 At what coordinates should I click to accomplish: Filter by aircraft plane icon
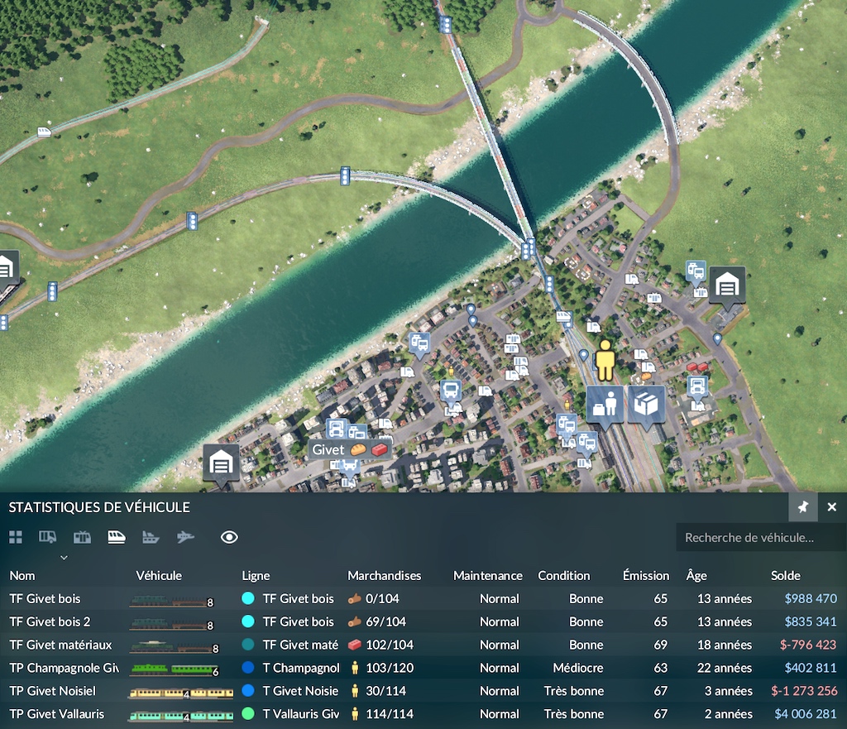[x=185, y=537]
